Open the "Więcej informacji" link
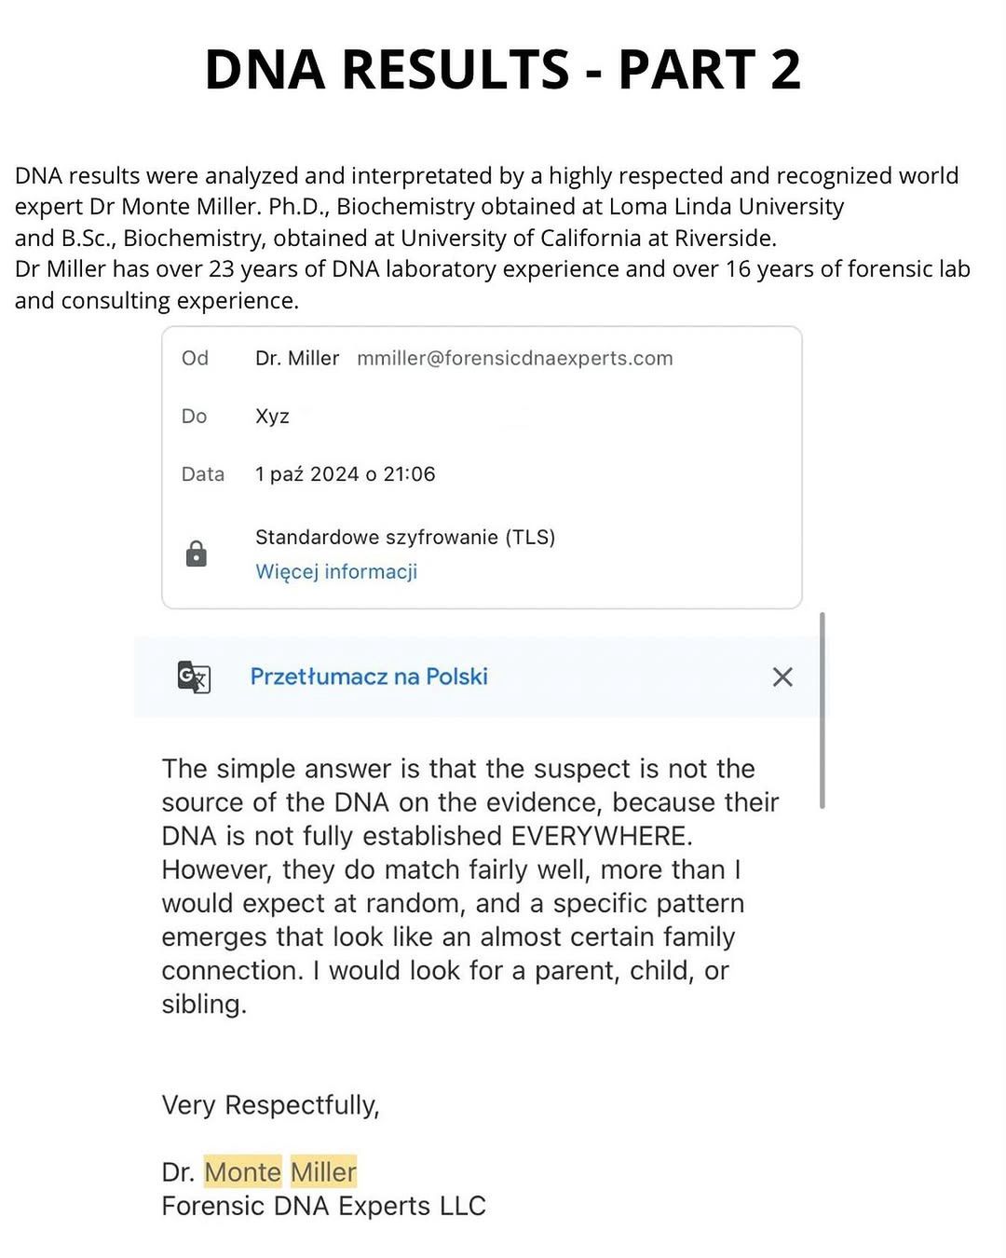Image resolution: width=1006 pixels, height=1258 pixels. 336,571
